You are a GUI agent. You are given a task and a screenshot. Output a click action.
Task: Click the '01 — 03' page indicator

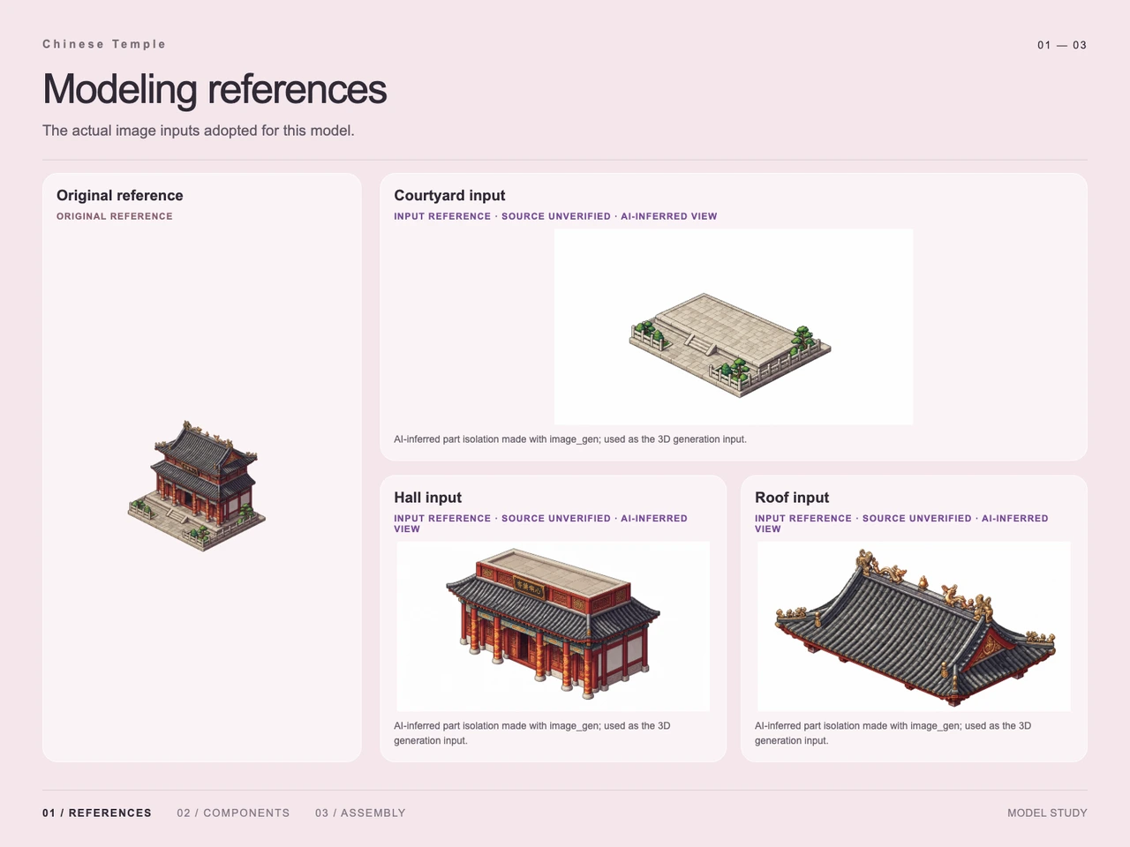pyautogui.click(x=1062, y=45)
